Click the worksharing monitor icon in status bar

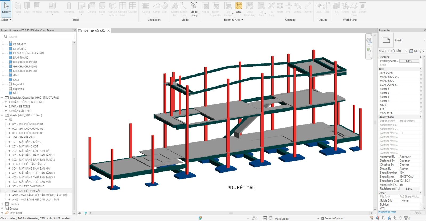(x=200, y=218)
